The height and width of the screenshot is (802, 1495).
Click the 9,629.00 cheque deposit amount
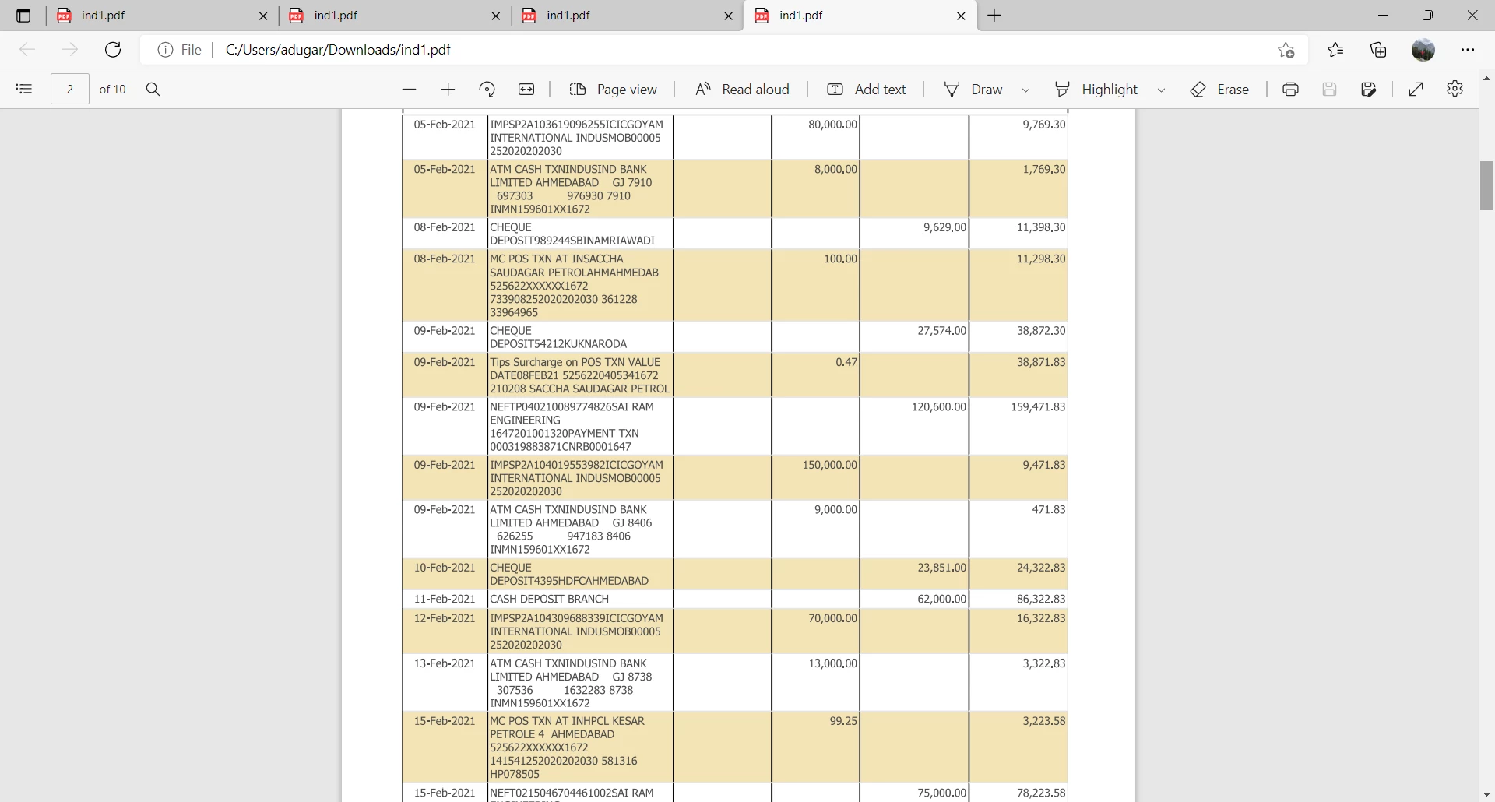point(945,228)
